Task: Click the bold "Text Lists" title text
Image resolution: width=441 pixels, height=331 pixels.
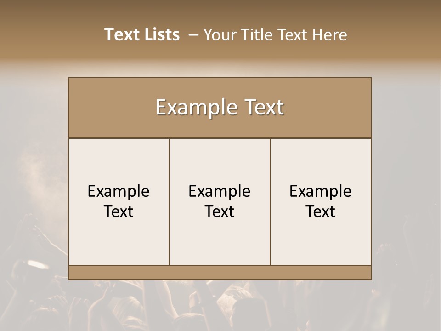Action: pyautogui.click(x=142, y=34)
